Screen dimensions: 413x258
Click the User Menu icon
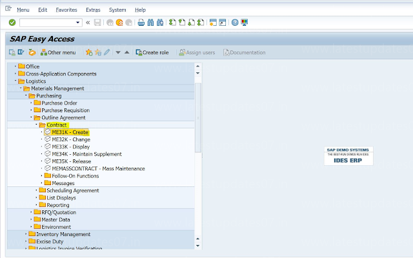(x=12, y=52)
